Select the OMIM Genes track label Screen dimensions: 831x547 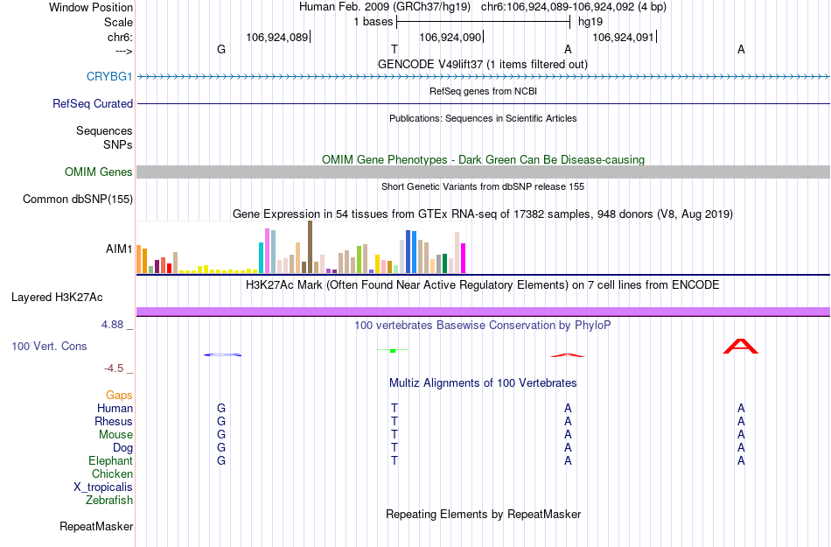(98, 172)
